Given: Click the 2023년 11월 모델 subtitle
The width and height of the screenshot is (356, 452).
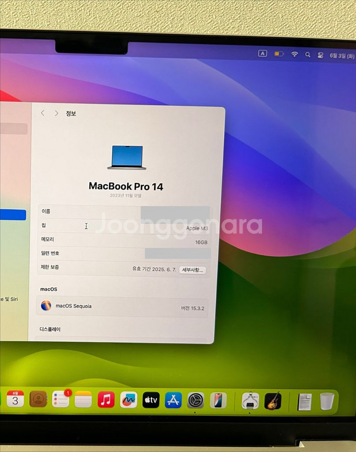Looking at the screenshot, I should click(x=125, y=196).
